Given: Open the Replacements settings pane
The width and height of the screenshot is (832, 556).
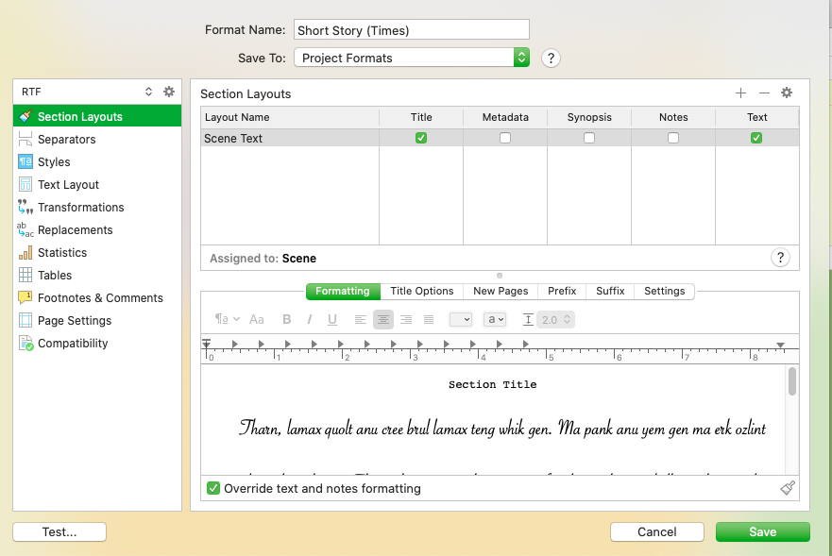Looking at the screenshot, I should coord(75,230).
